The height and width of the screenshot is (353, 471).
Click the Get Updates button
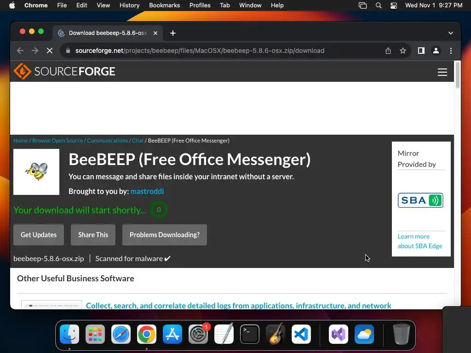pos(39,235)
